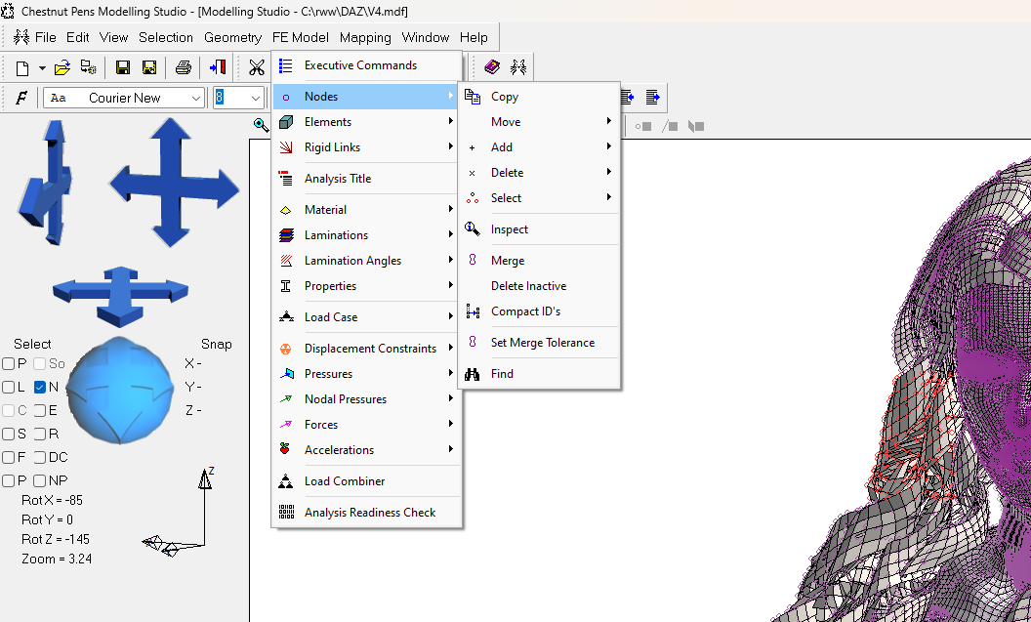The height and width of the screenshot is (622, 1031).
Task: Click the Zoom = 3.24 readout
Action: [x=57, y=559]
